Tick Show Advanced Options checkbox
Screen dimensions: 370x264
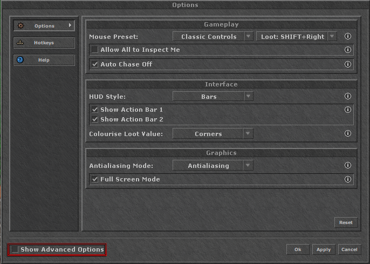15,249
